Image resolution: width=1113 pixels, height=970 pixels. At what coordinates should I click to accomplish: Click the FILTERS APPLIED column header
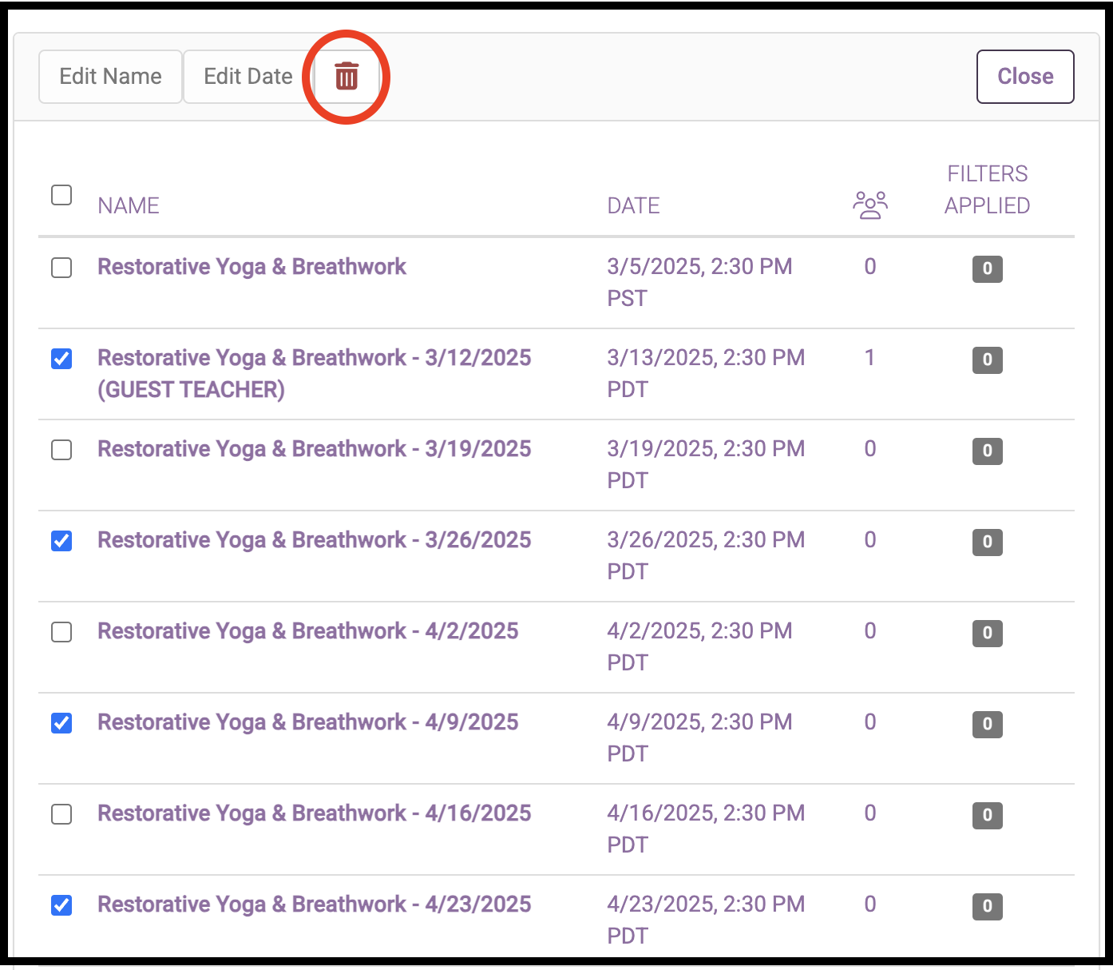point(987,190)
